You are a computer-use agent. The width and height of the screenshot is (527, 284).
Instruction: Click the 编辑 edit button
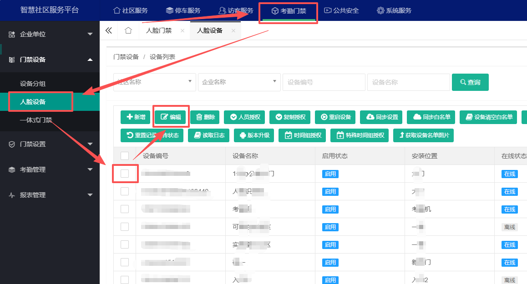click(171, 117)
